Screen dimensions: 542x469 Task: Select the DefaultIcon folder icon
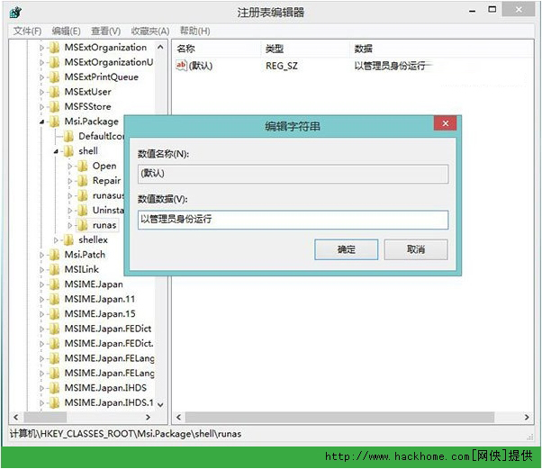(x=68, y=137)
